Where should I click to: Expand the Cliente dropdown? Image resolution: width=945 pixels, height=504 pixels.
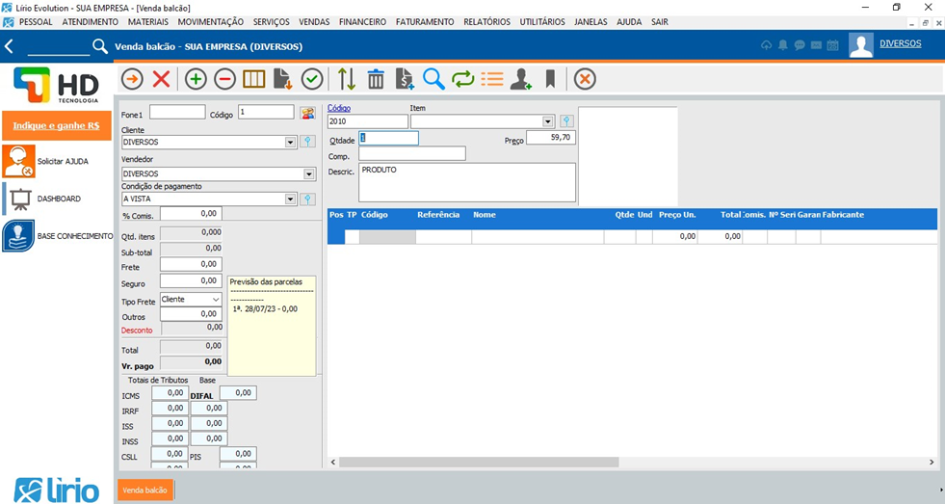pos(290,142)
